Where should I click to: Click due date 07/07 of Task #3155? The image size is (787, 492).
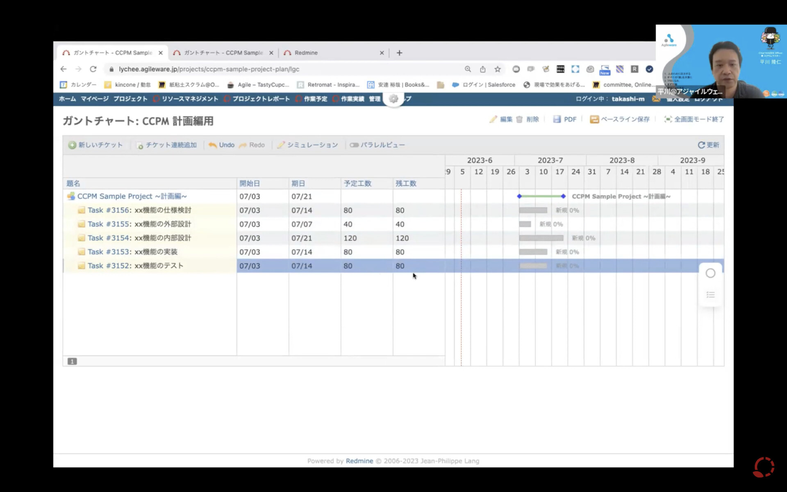302,224
